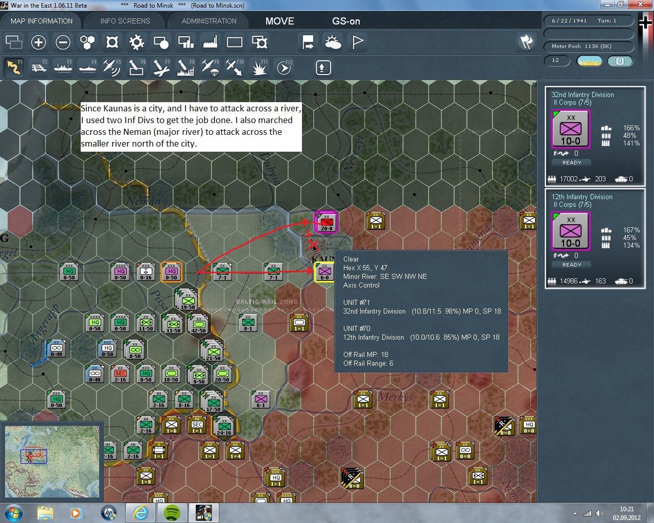The height and width of the screenshot is (523, 654).
Task: Select the F9 air transport mode icon
Action: (x=210, y=67)
